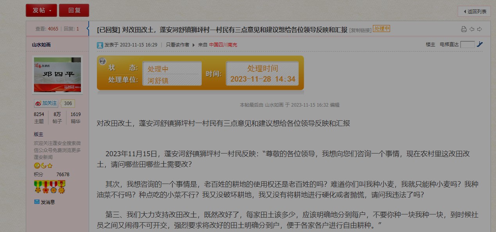Click the 发消息 envelope icon
496x232 pixels.
37,202
